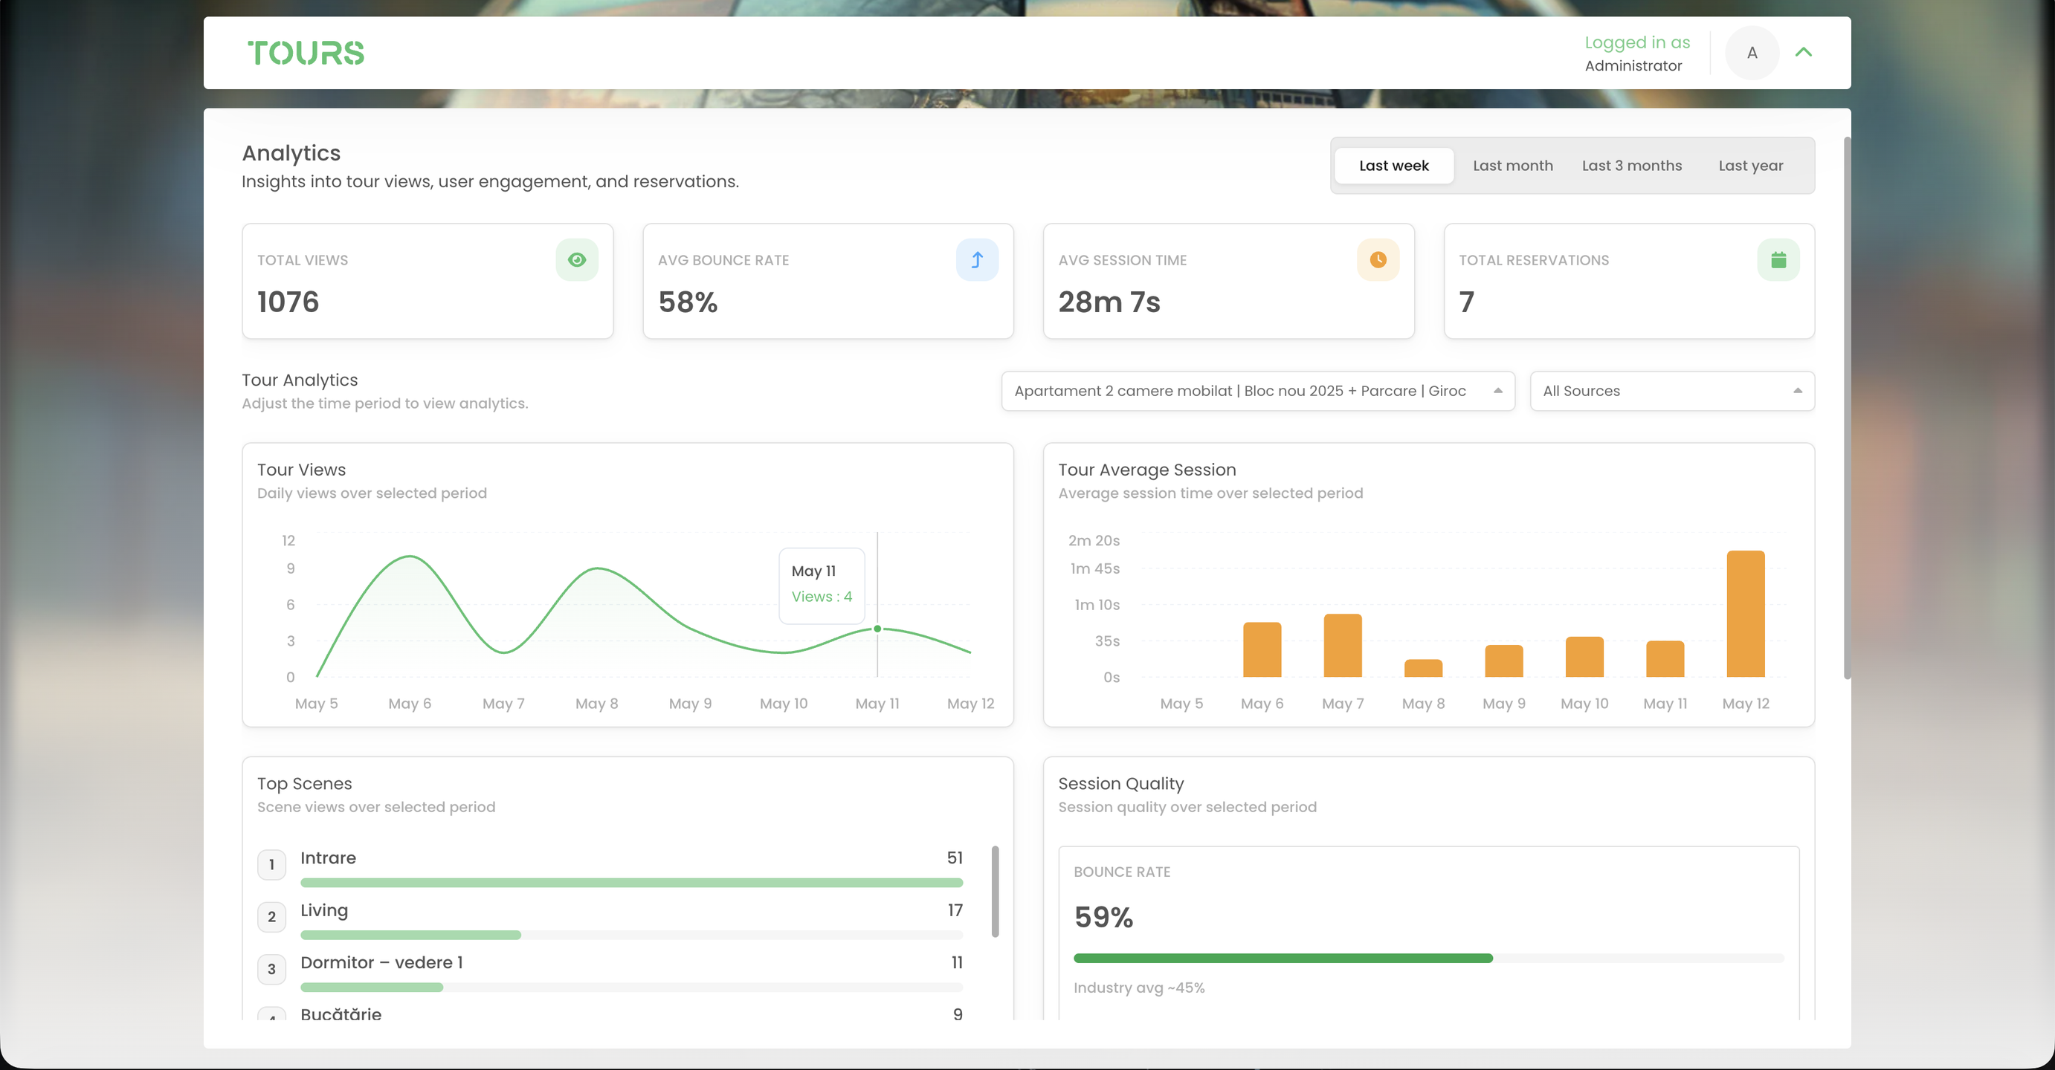Screen dimensions: 2055x1070
Task: Click the May 9 session time bar
Action: (x=1504, y=661)
